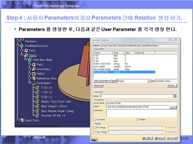Collapse the Parameters tree node
Image resolution: width=193 pixels, height=144 pixels.
30,83
